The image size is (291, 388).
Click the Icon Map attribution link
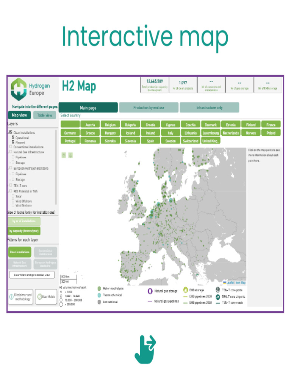tap(240, 283)
